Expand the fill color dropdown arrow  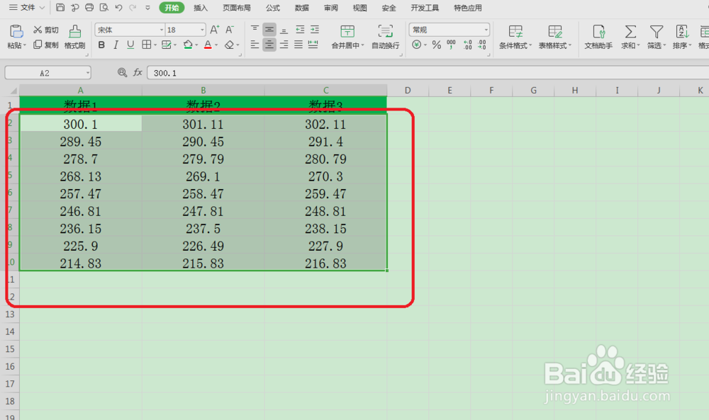196,45
